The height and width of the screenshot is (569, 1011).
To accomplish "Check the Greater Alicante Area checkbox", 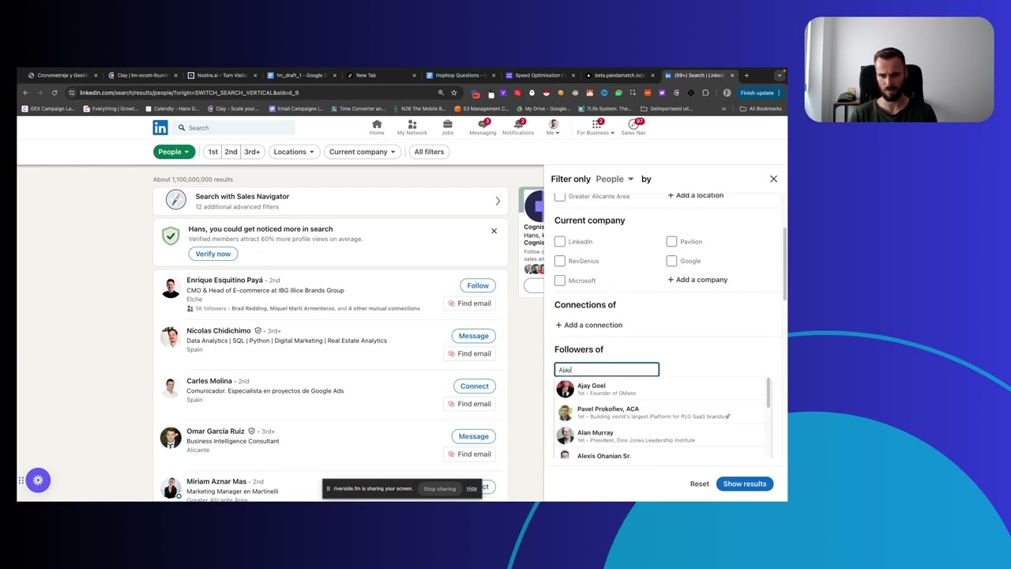I will pos(560,196).
